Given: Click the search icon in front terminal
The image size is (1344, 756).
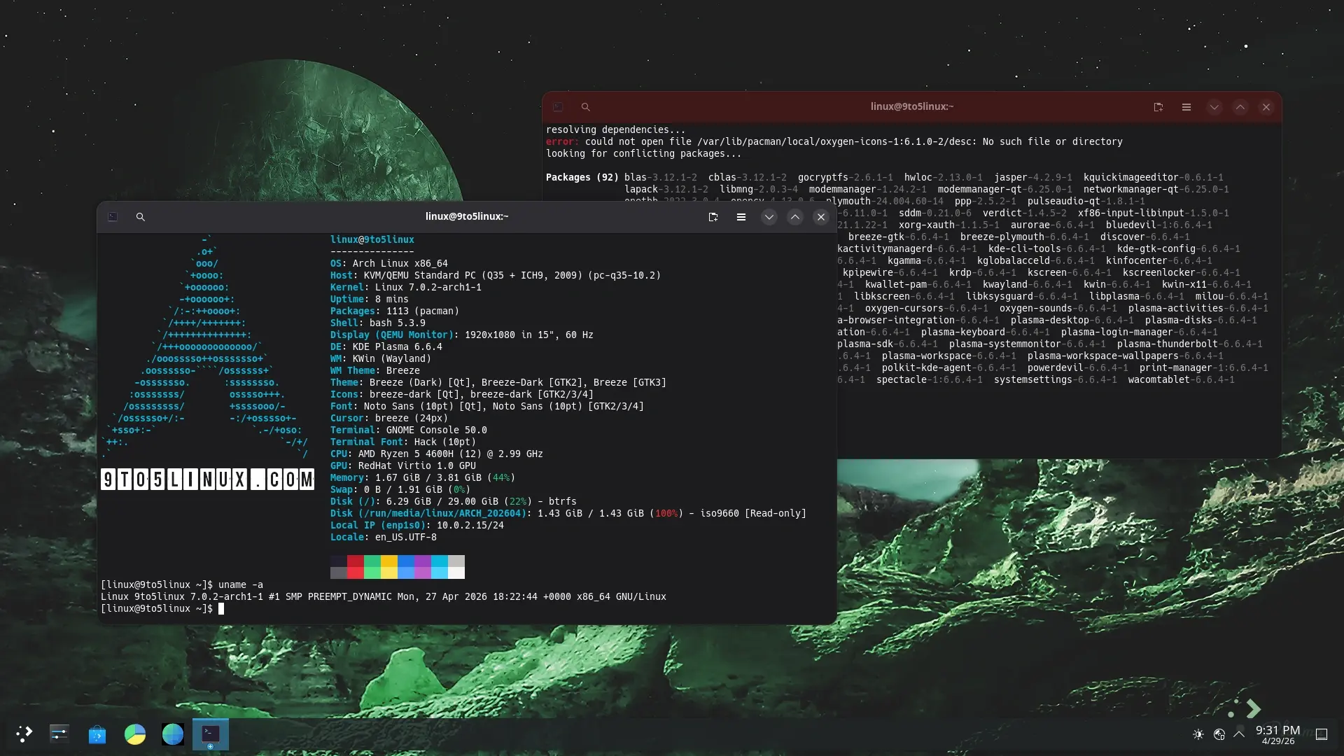Looking at the screenshot, I should 141,217.
